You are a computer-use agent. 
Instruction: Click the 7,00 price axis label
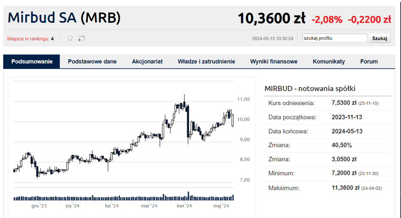pos(245,180)
